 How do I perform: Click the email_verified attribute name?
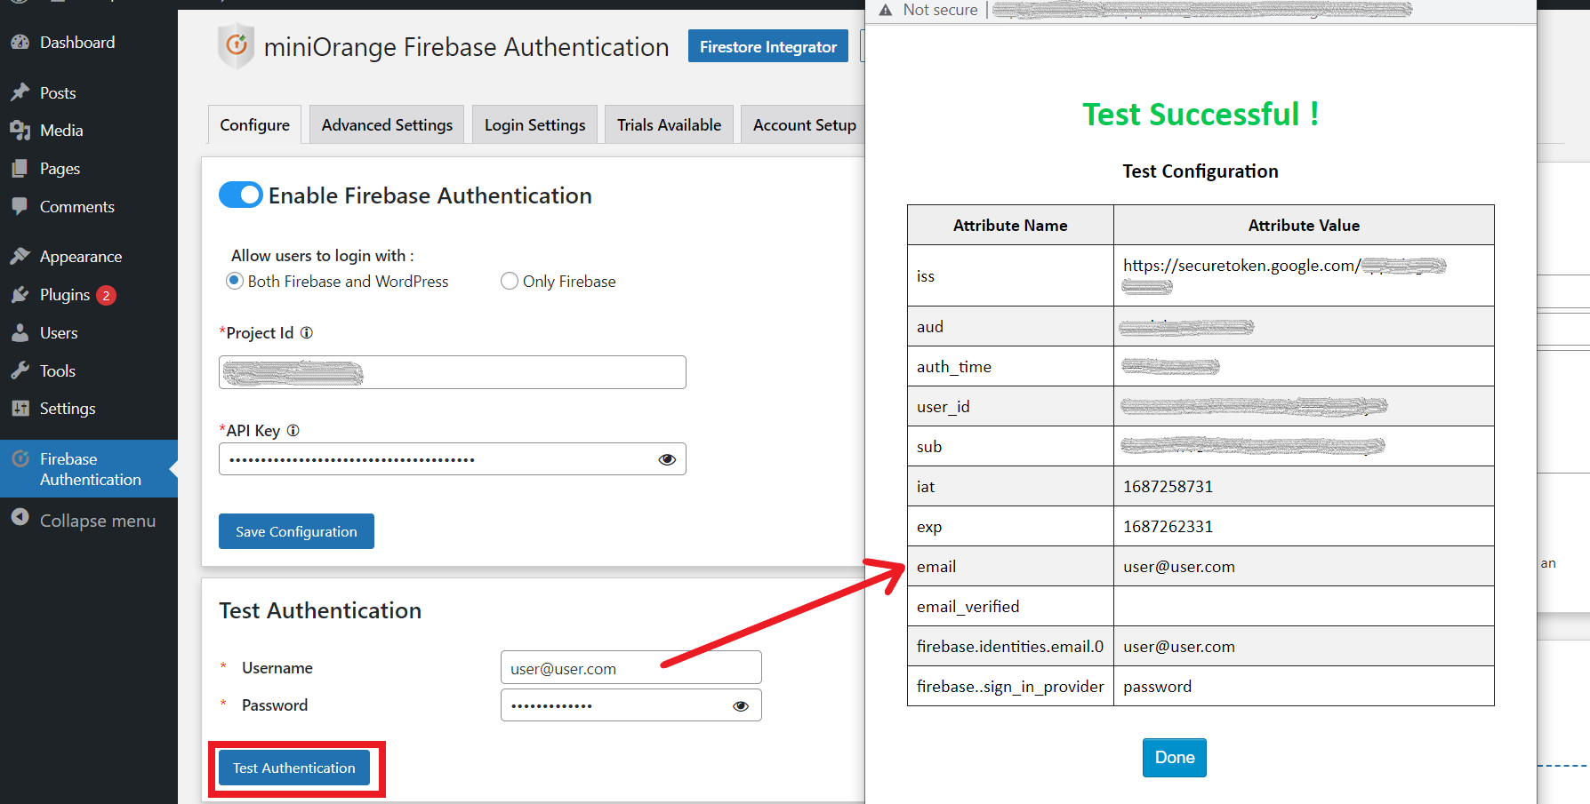tap(968, 607)
